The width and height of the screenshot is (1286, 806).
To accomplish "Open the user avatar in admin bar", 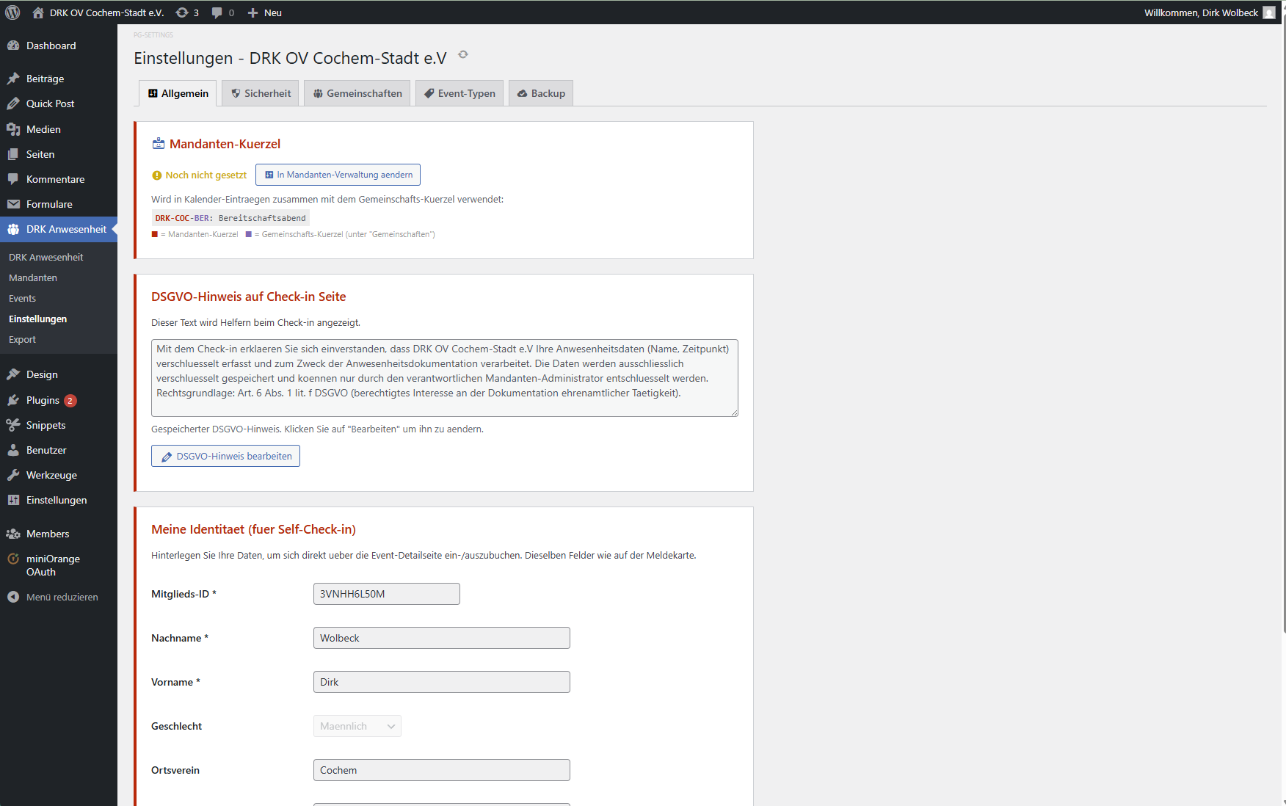I will (x=1269, y=12).
